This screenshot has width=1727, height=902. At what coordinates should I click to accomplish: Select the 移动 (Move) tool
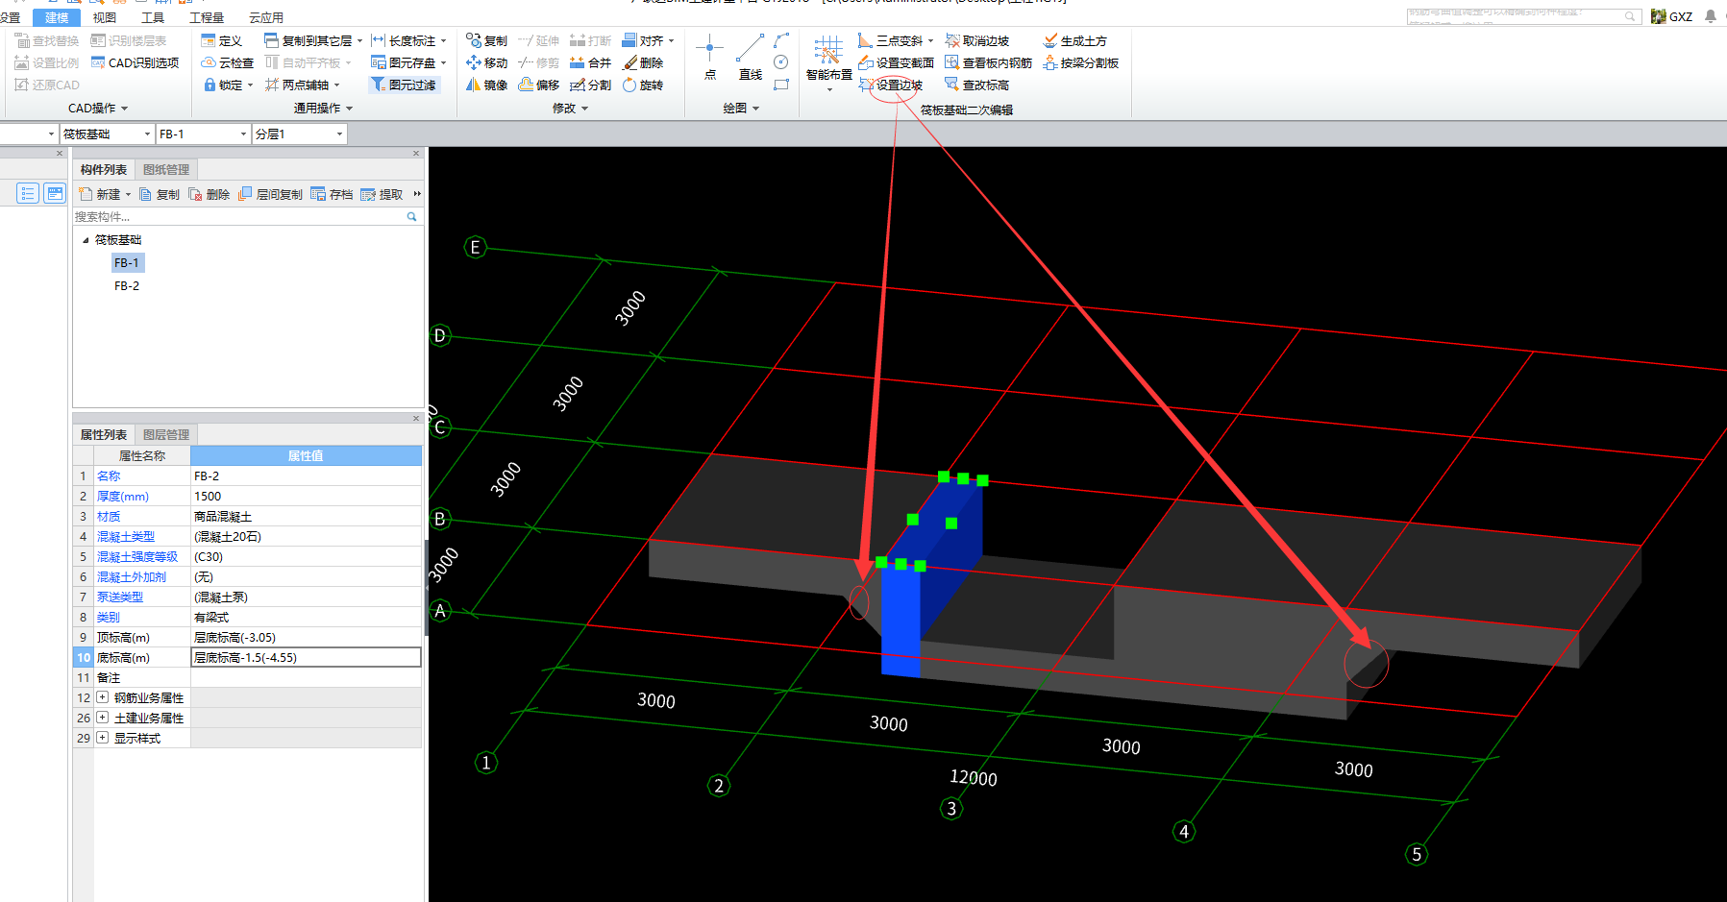point(486,62)
